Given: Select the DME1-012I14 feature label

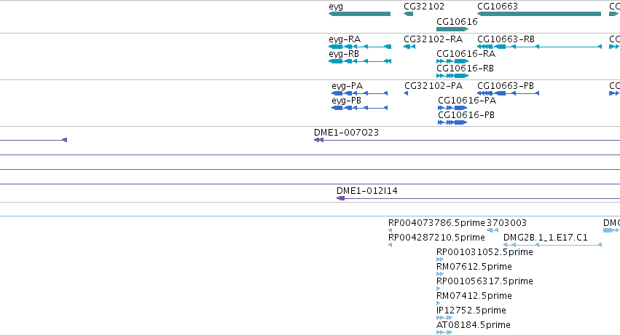Looking at the screenshot, I should pos(367,191).
